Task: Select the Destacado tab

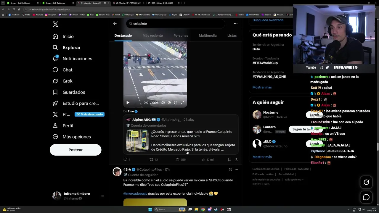Action: click(x=123, y=35)
